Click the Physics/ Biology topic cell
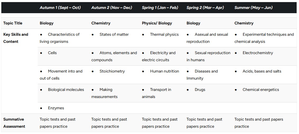Image resolution: width=299 pixels, height=134 pixels. [x=157, y=23]
